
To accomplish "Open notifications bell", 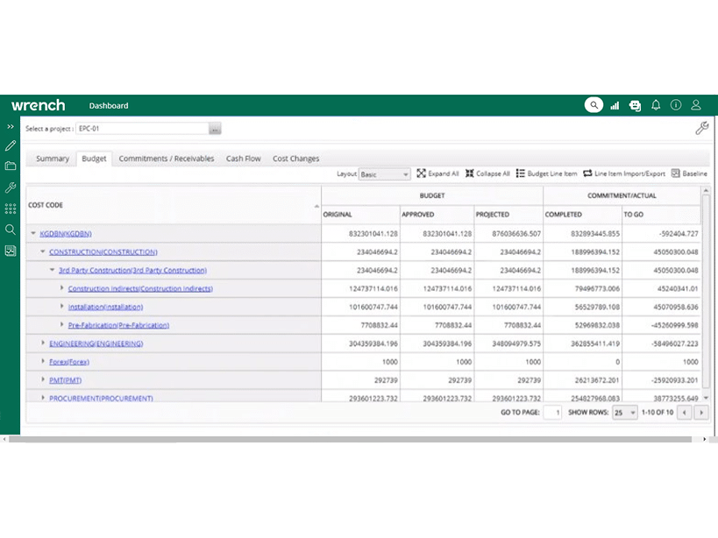I will 656,105.
